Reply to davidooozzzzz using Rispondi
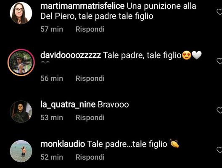The image size is (222, 168). click(90, 79)
